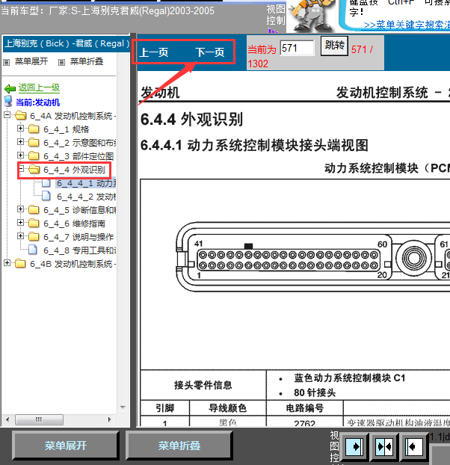The image size is (450, 465).
Task: Click folder icon of 6_4_3 部件定位图
Action: (34, 156)
